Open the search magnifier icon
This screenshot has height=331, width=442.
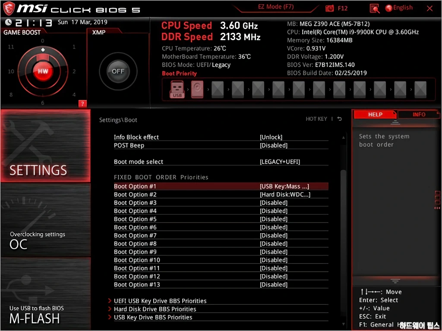point(374,9)
